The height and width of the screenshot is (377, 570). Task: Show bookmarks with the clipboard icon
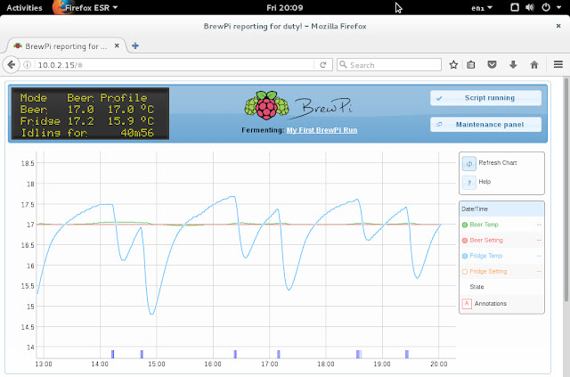(x=471, y=65)
